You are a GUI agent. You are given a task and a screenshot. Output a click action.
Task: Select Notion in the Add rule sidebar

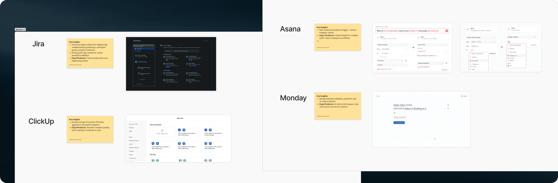tap(131, 155)
